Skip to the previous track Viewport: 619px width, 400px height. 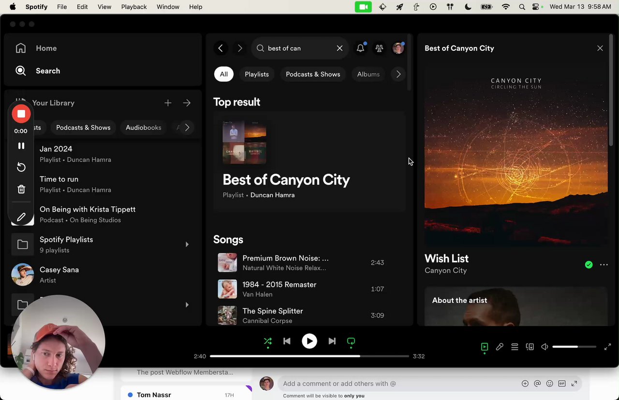[287, 341]
